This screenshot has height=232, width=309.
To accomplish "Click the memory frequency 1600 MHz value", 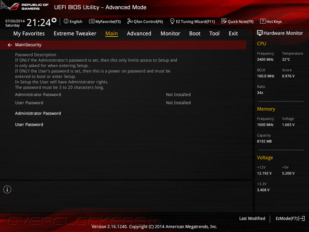I will [x=265, y=125].
